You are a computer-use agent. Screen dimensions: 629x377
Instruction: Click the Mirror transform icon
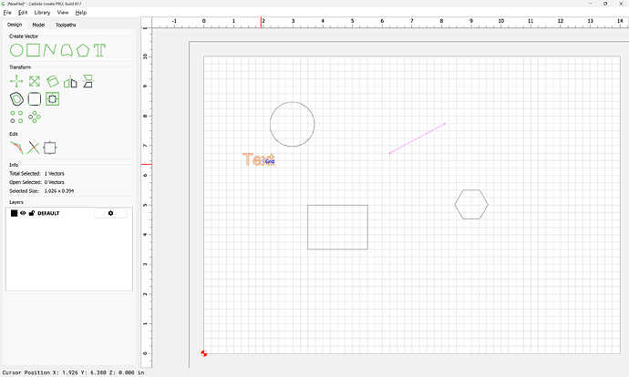click(x=70, y=81)
